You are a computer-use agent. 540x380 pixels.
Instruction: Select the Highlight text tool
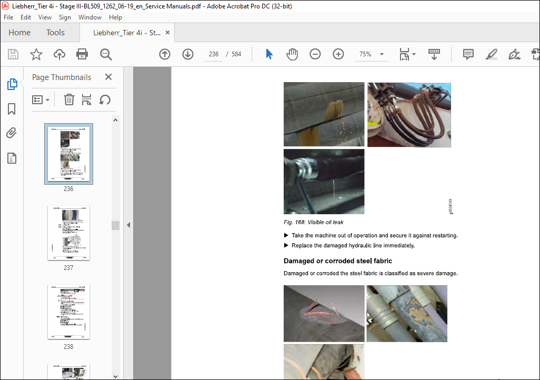pyautogui.click(x=492, y=54)
